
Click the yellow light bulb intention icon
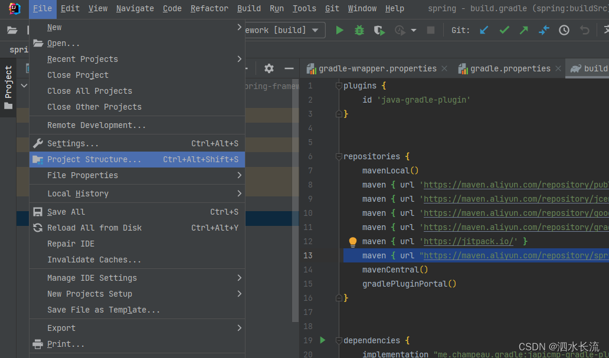tap(353, 242)
